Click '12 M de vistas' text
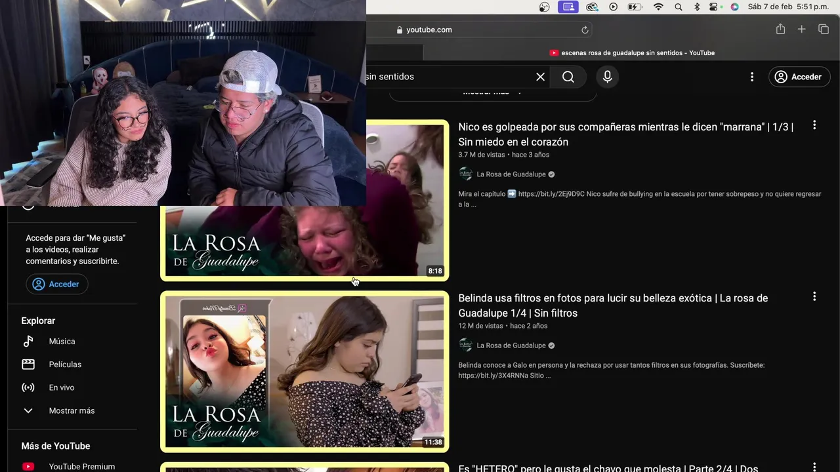840x472 pixels. pos(480,326)
